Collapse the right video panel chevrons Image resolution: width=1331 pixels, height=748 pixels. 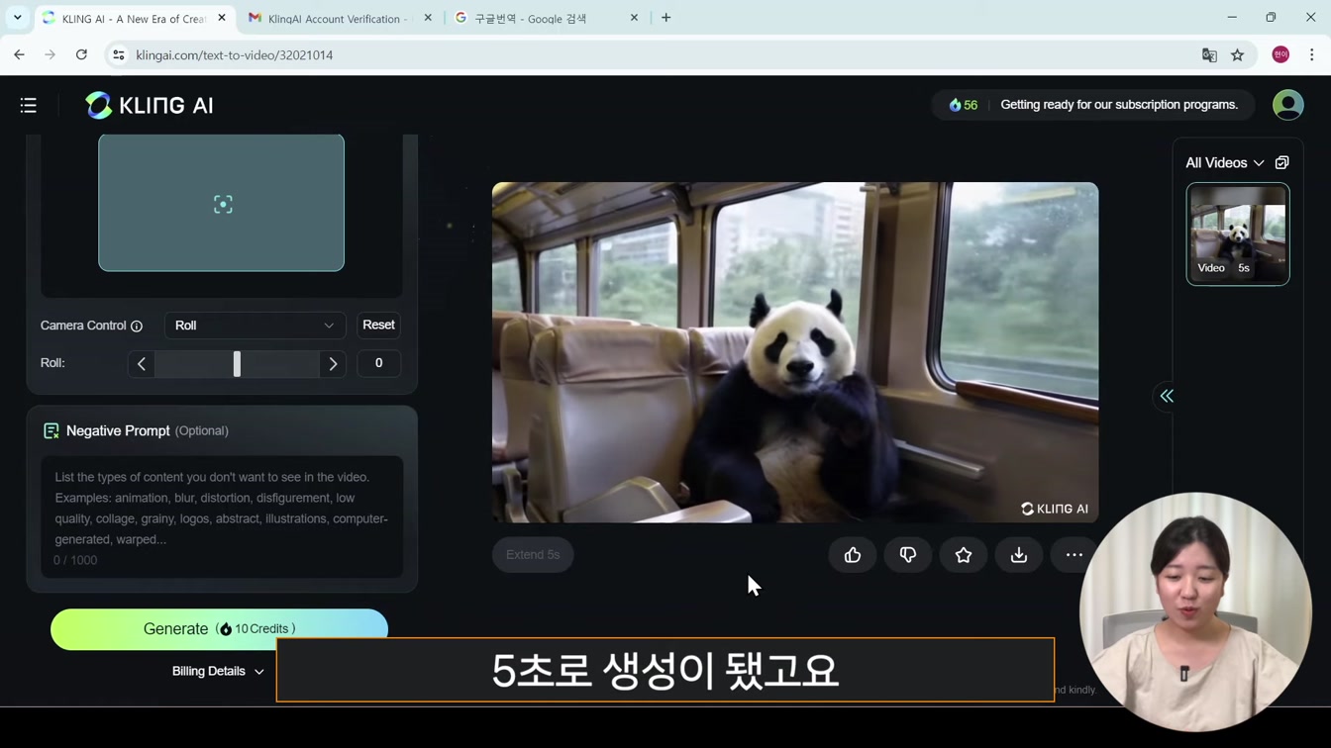pyautogui.click(x=1167, y=396)
